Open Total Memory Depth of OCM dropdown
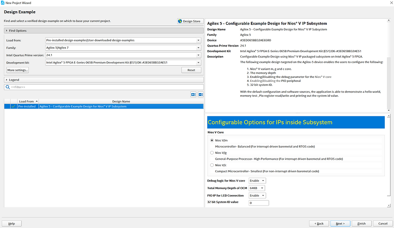The height and width of the screenshot is (228, 394). [x=257, y=188]
